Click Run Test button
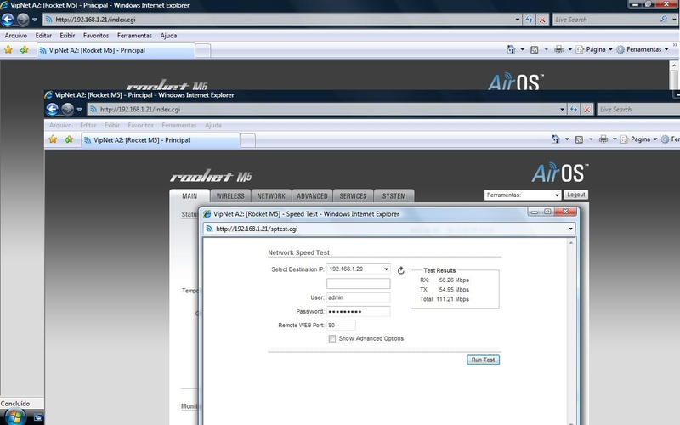680x425 pixels. pyautogui.click(x=483, y=360)
